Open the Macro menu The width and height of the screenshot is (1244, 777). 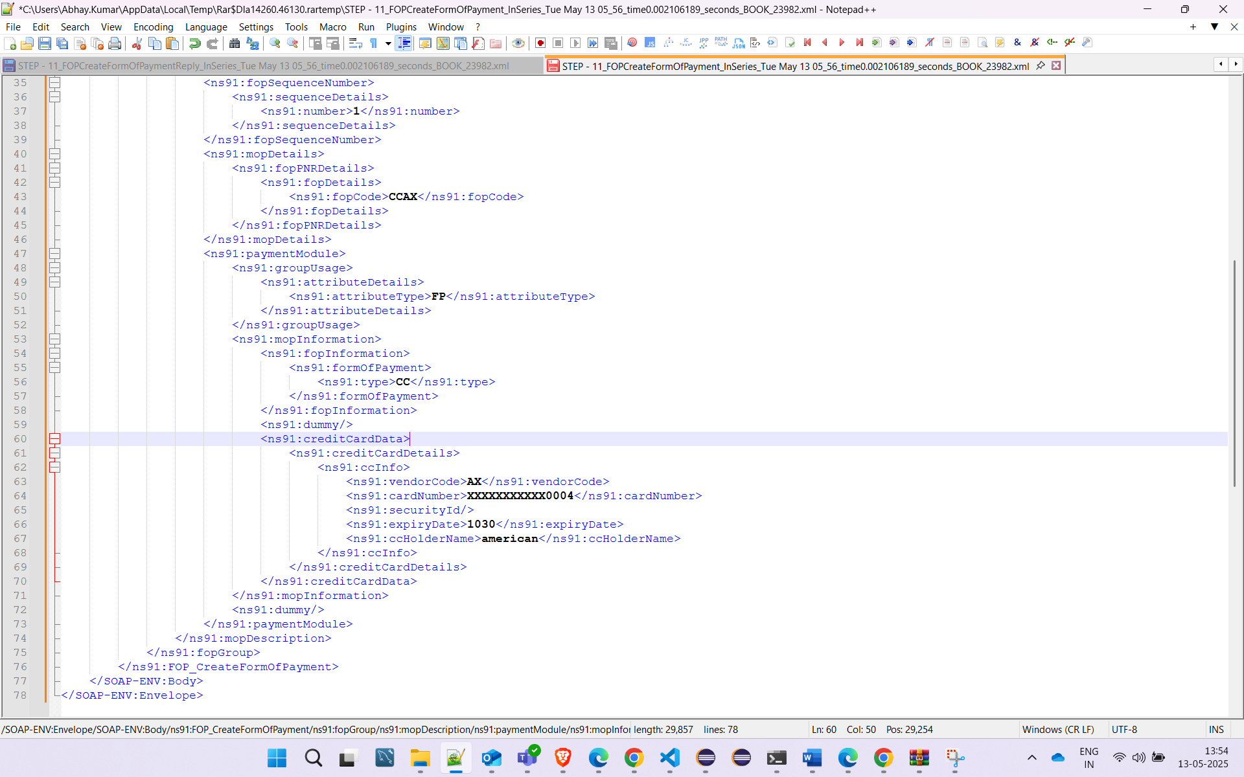point(332,27)
